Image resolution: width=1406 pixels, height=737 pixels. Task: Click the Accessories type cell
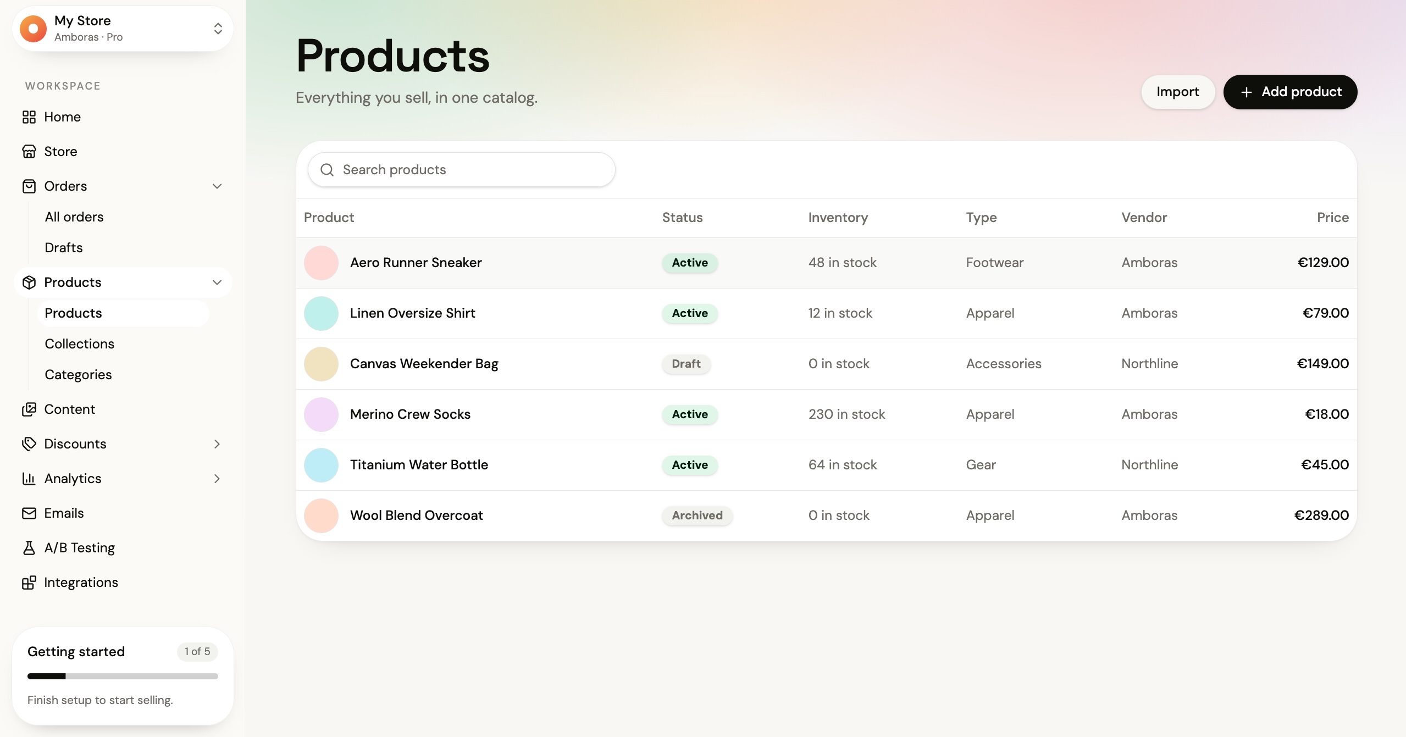click(1004, 364)
